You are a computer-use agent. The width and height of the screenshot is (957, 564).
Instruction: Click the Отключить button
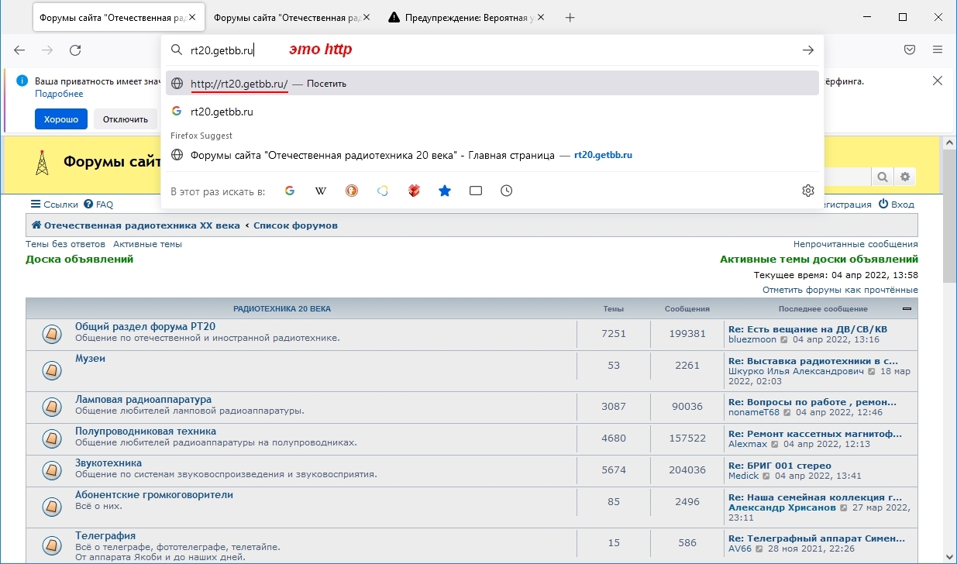click(126, 119)
